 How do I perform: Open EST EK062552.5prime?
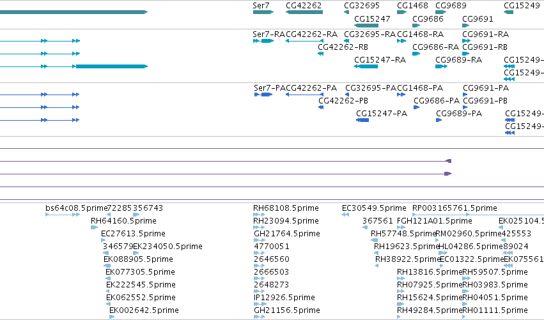(x=141, y=298)
